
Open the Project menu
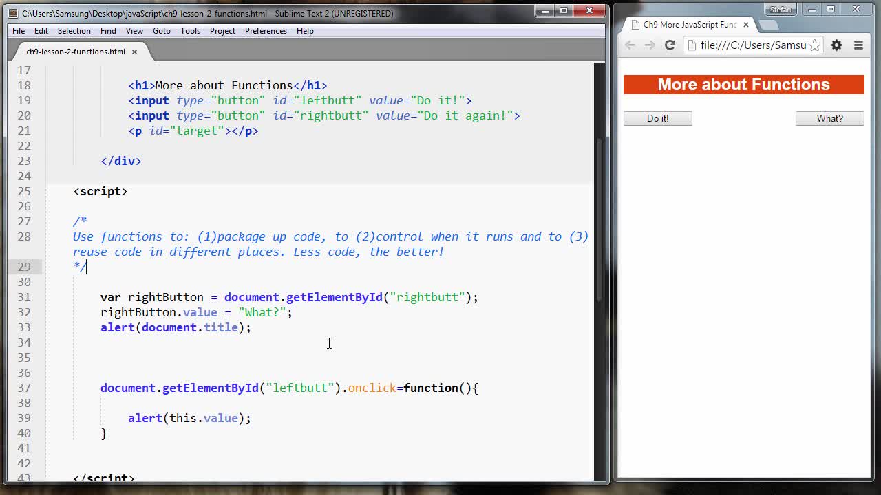222,31
